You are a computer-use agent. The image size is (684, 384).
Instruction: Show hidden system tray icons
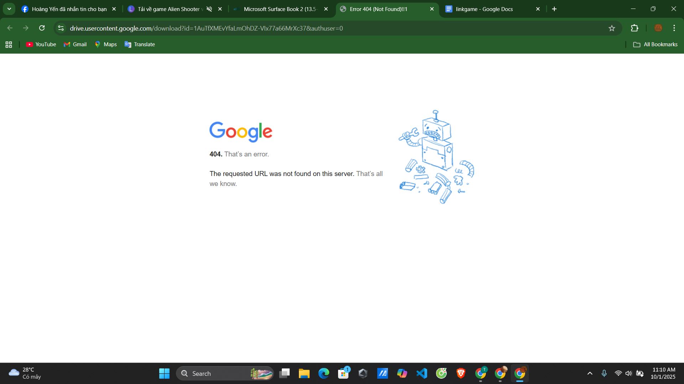(590, 373)
